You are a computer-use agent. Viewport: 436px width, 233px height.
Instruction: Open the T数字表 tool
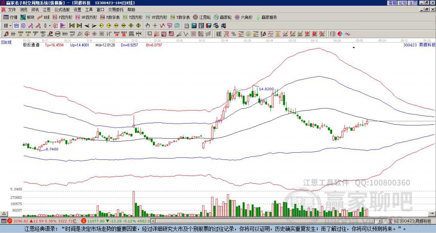[180, 17]
